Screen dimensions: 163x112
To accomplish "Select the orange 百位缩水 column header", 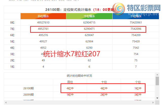I will [43, 16].
